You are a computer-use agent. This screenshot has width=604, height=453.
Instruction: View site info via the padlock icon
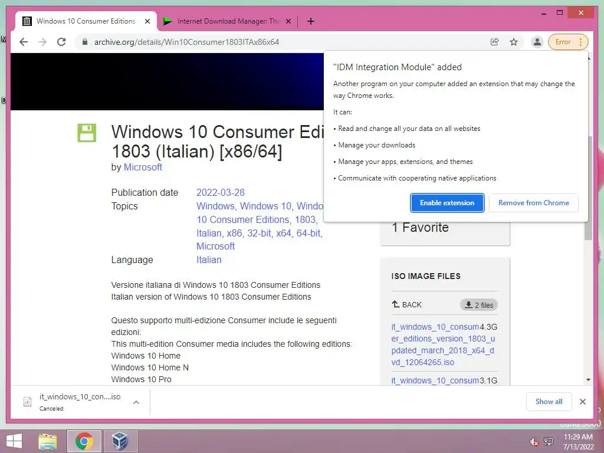point(85,42)
